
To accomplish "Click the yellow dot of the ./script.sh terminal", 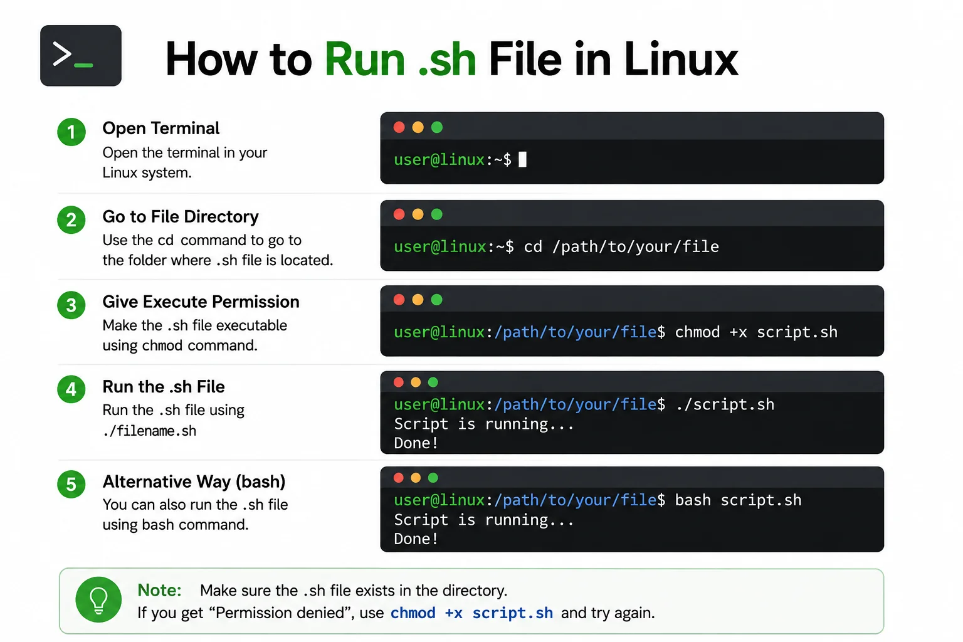I will tap(416, 382).
